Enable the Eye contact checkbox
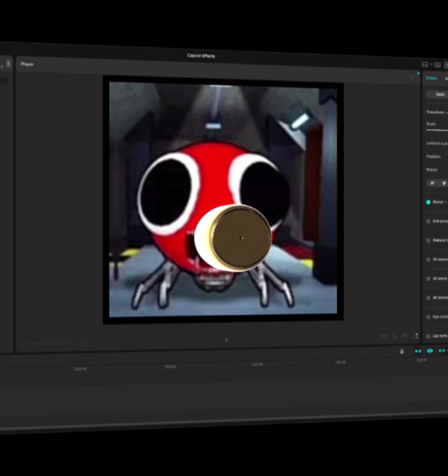This screenshot has height=476, width=448. point(429,317)
